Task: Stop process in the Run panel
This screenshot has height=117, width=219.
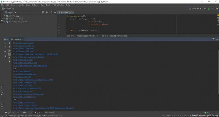Action: 5,47
